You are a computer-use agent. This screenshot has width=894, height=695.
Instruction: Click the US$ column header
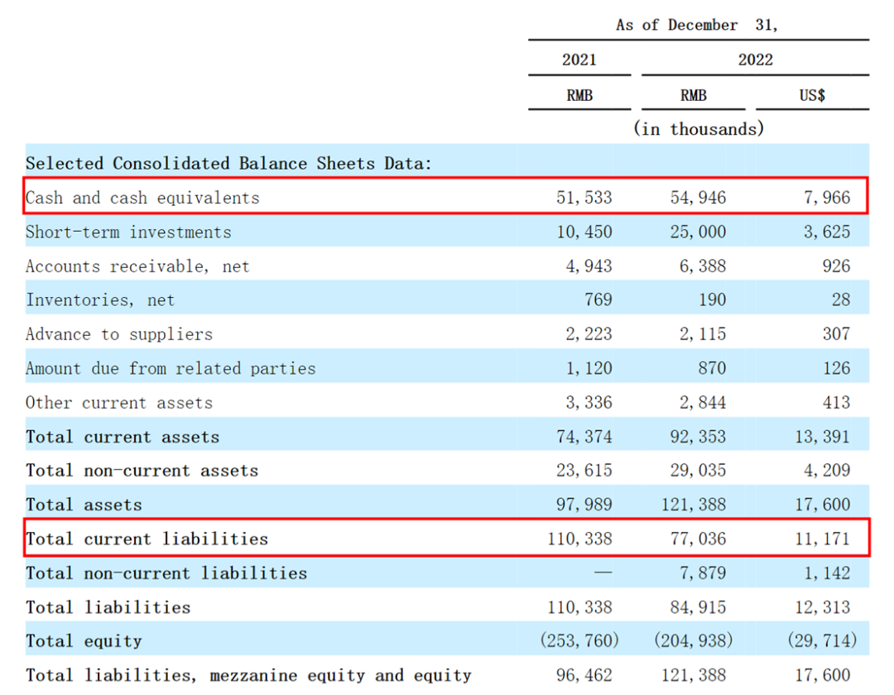click(811, 95)
